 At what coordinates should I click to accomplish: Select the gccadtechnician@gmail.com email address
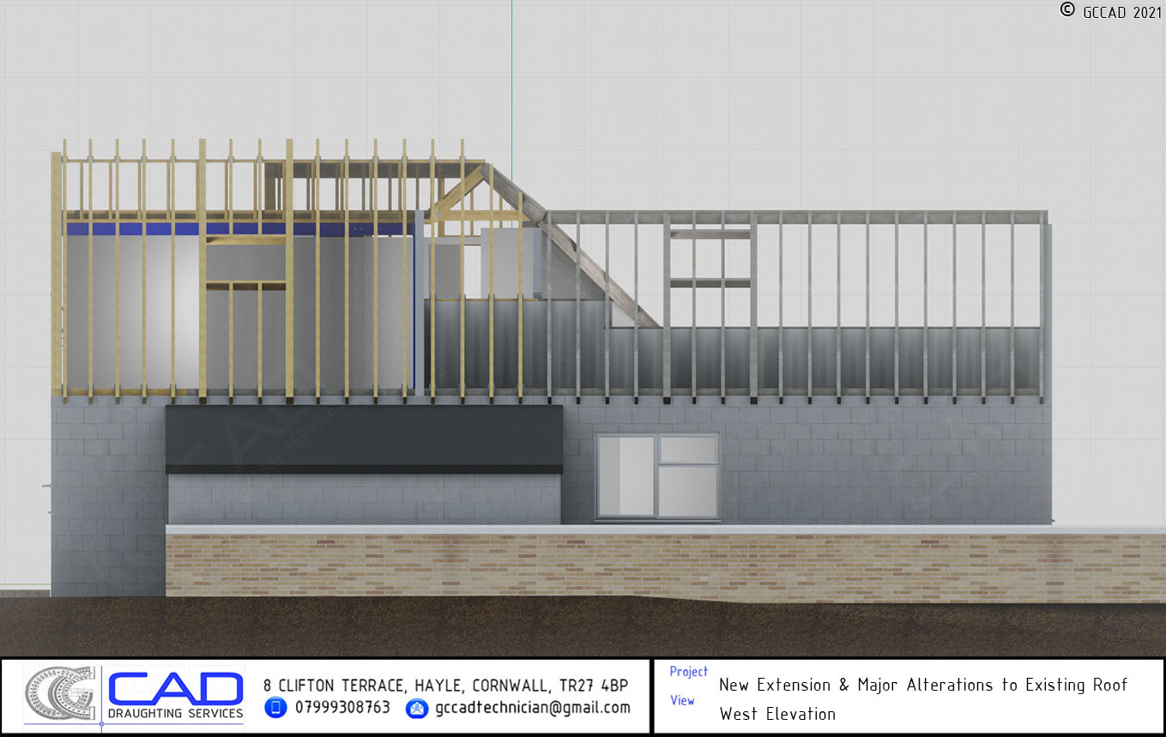[533, 708]
